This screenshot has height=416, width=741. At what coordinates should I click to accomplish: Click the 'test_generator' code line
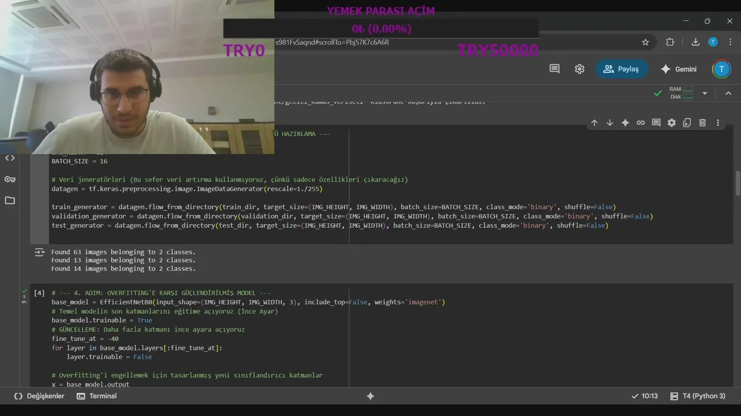pos(330,225)
